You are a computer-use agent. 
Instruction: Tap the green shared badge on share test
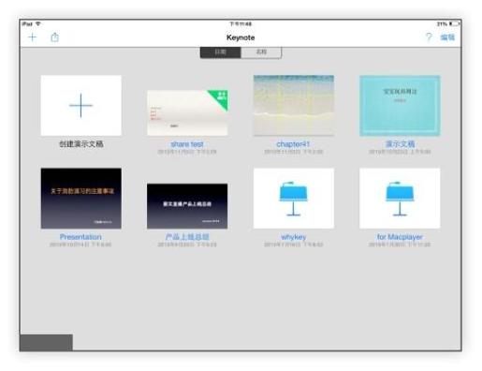[221, 96]
